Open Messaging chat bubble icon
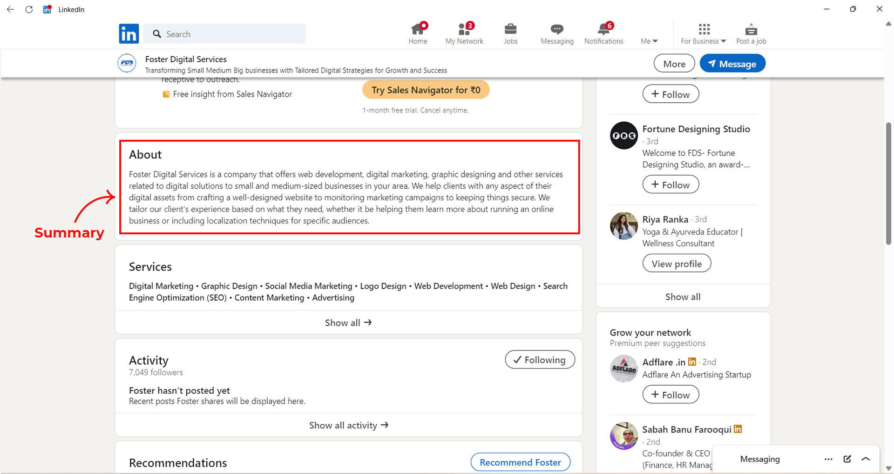The image size is (894, 474). pos(557,29)
